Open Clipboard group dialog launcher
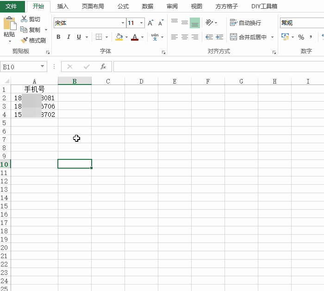The width and height of the screenshot is (324, 291). pos(48,53)
